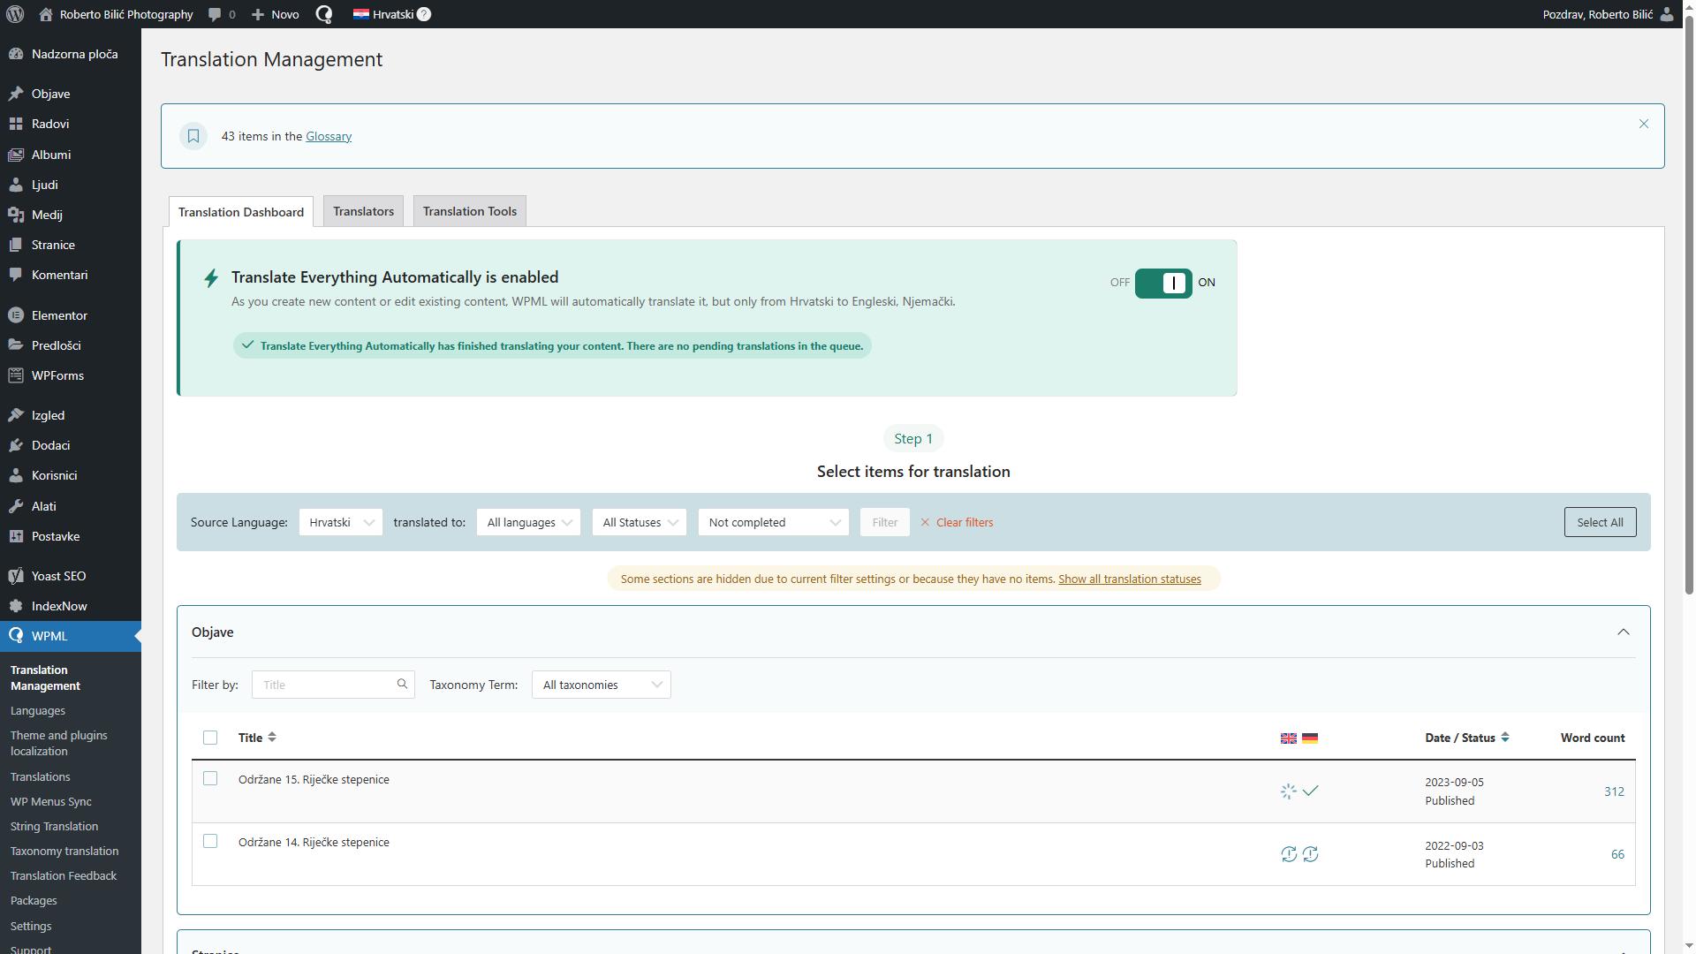The image size is (1696, 954).
Task: Open the All Statuses dropdown
Action: [x=640, y=522]
